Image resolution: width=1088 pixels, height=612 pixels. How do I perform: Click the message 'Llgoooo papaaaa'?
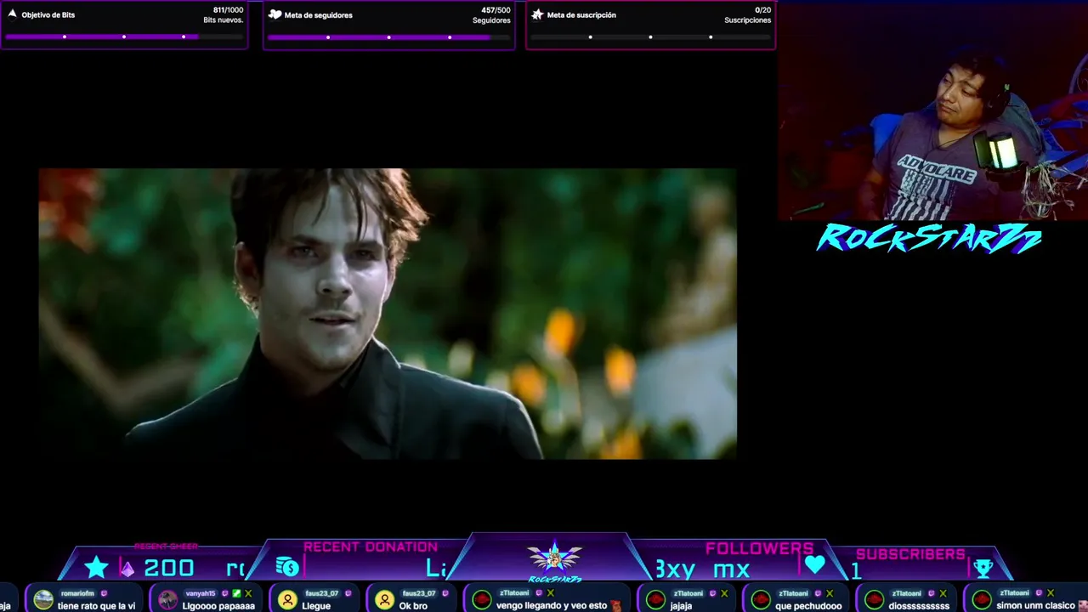[x=218, y=606]
